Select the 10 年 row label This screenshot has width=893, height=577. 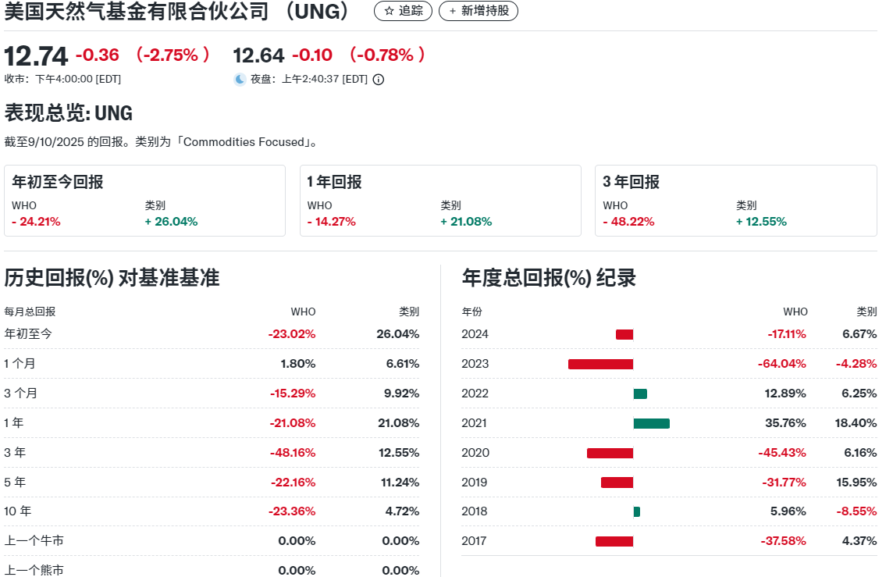[18, 511]
